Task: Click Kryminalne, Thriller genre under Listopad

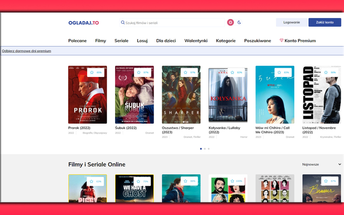Action: [x=331, y=137]
